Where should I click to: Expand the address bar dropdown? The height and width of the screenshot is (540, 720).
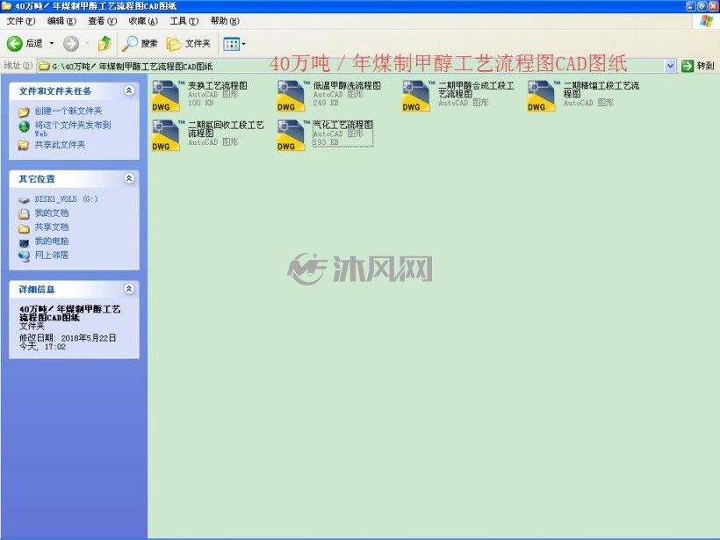[670, 66]
